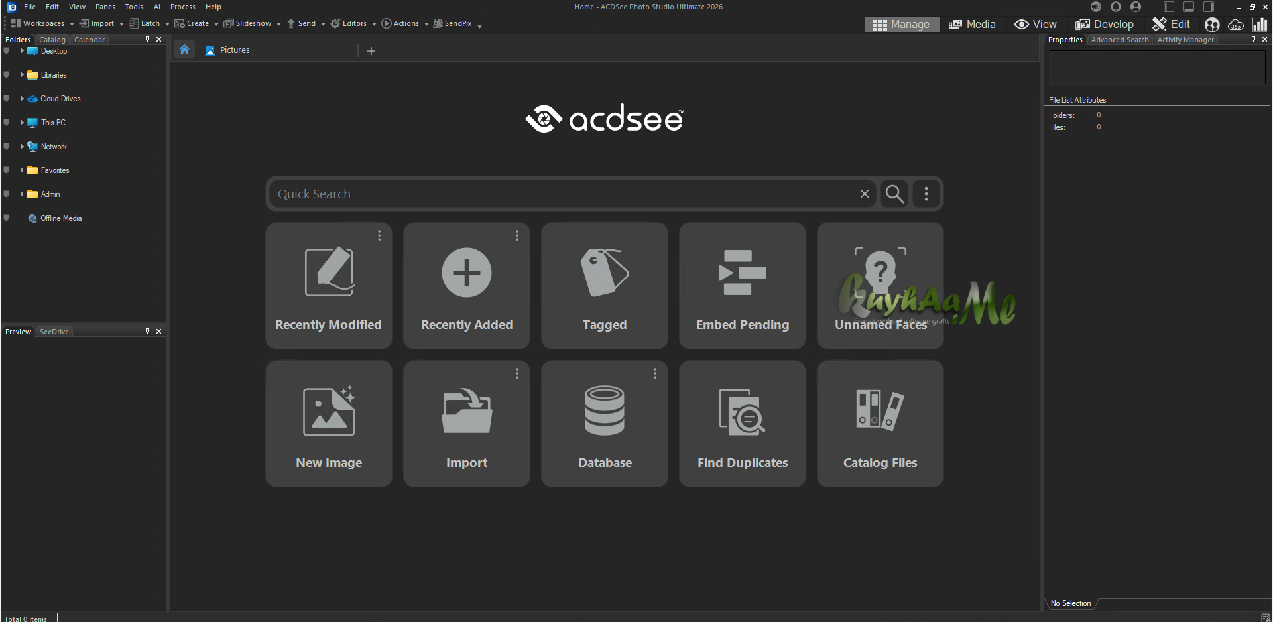Screen dimensions: 1273x622
Task: Toggle Easy-Select marker beside This PC
Action: pyautogui.click(x=7, y=123)
